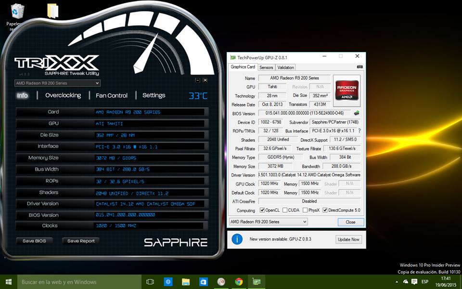The width and height of the screenshot is (462, 289).
Task: Click the Transistors value 4313M
Action: pyautogui.click(x=320, y=105)
